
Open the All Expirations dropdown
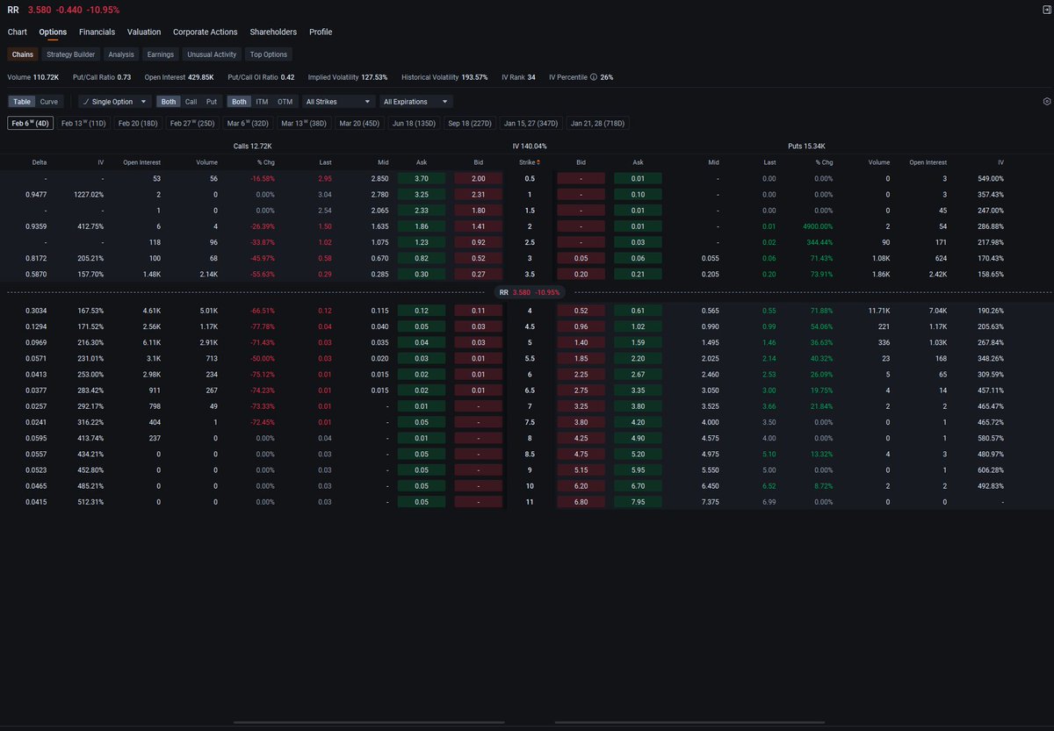[416, 102]
